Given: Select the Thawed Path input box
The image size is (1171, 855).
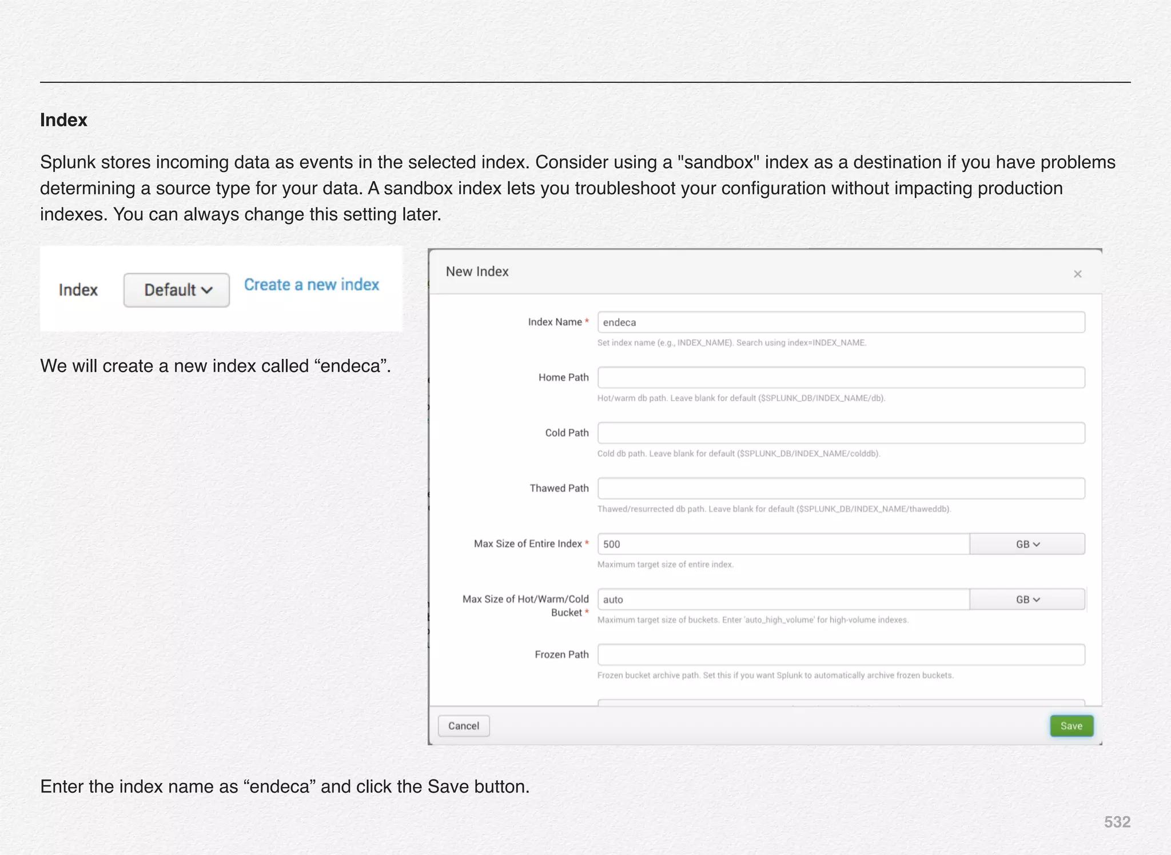Looking at the screenshot, I should [x=841, y=489].
